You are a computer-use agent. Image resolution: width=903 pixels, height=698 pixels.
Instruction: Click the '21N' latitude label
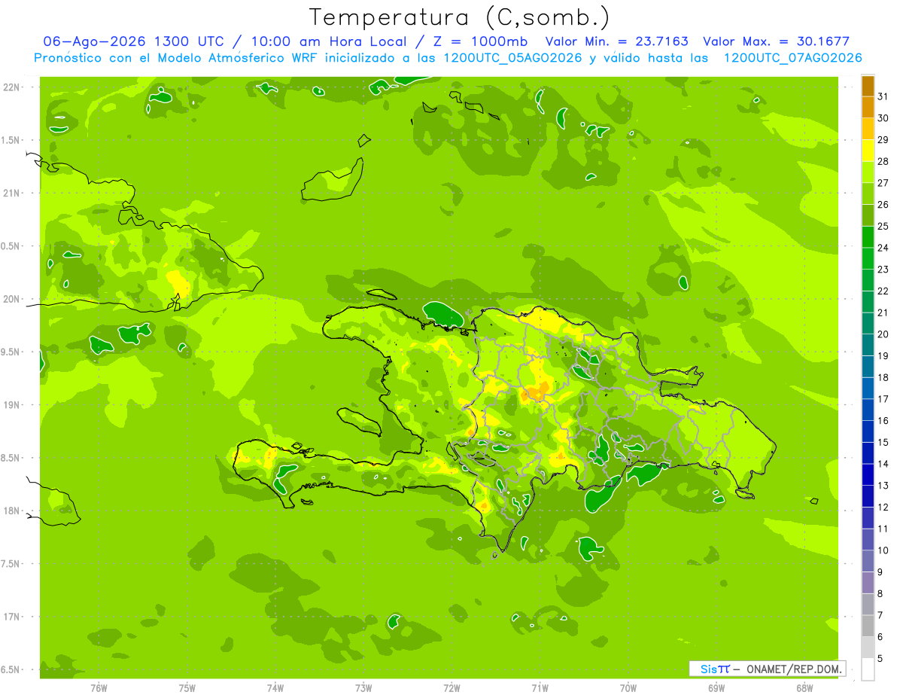[12, 193]
